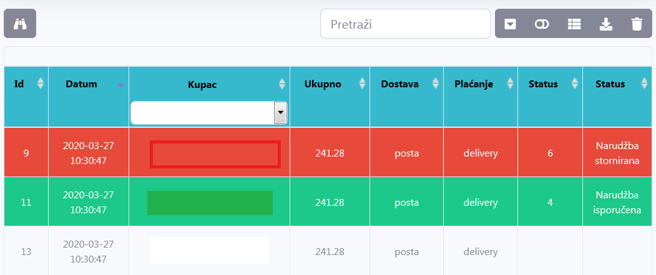Click the Kupac column sort arrows

[x=282, y=84]
